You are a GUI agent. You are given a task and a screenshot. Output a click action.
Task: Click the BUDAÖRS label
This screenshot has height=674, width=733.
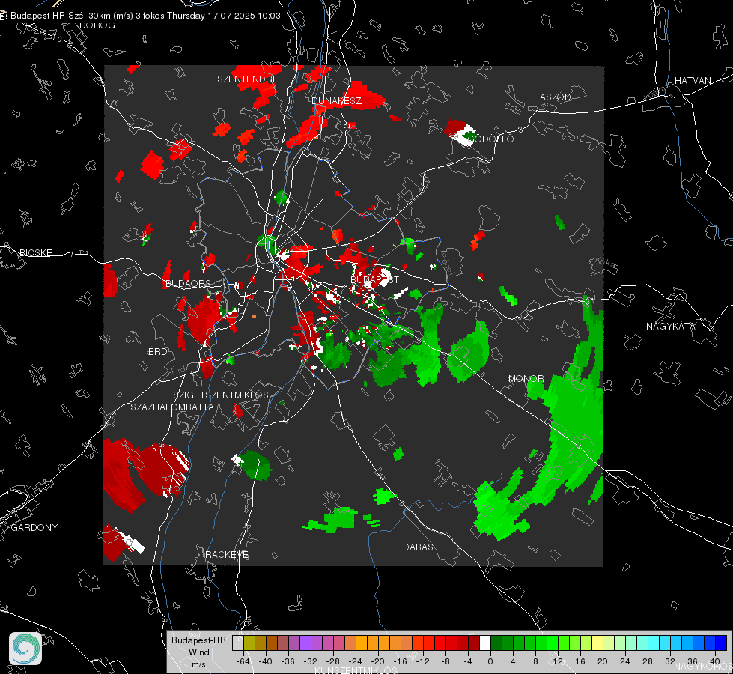[x=188, y=284]
